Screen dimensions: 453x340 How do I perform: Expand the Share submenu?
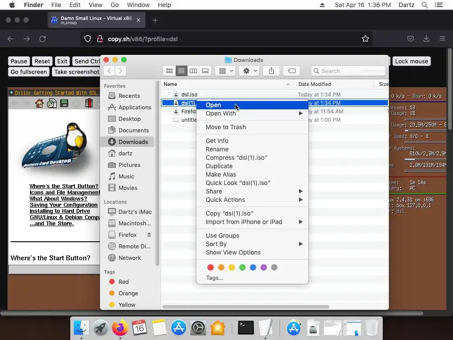252,191
